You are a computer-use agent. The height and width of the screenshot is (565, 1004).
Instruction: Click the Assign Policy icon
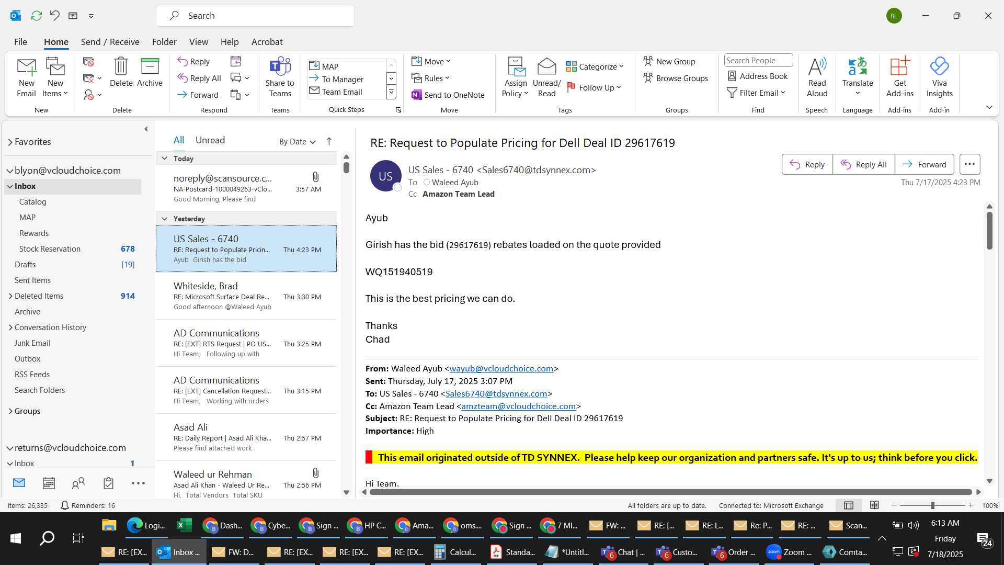[516, 77]
